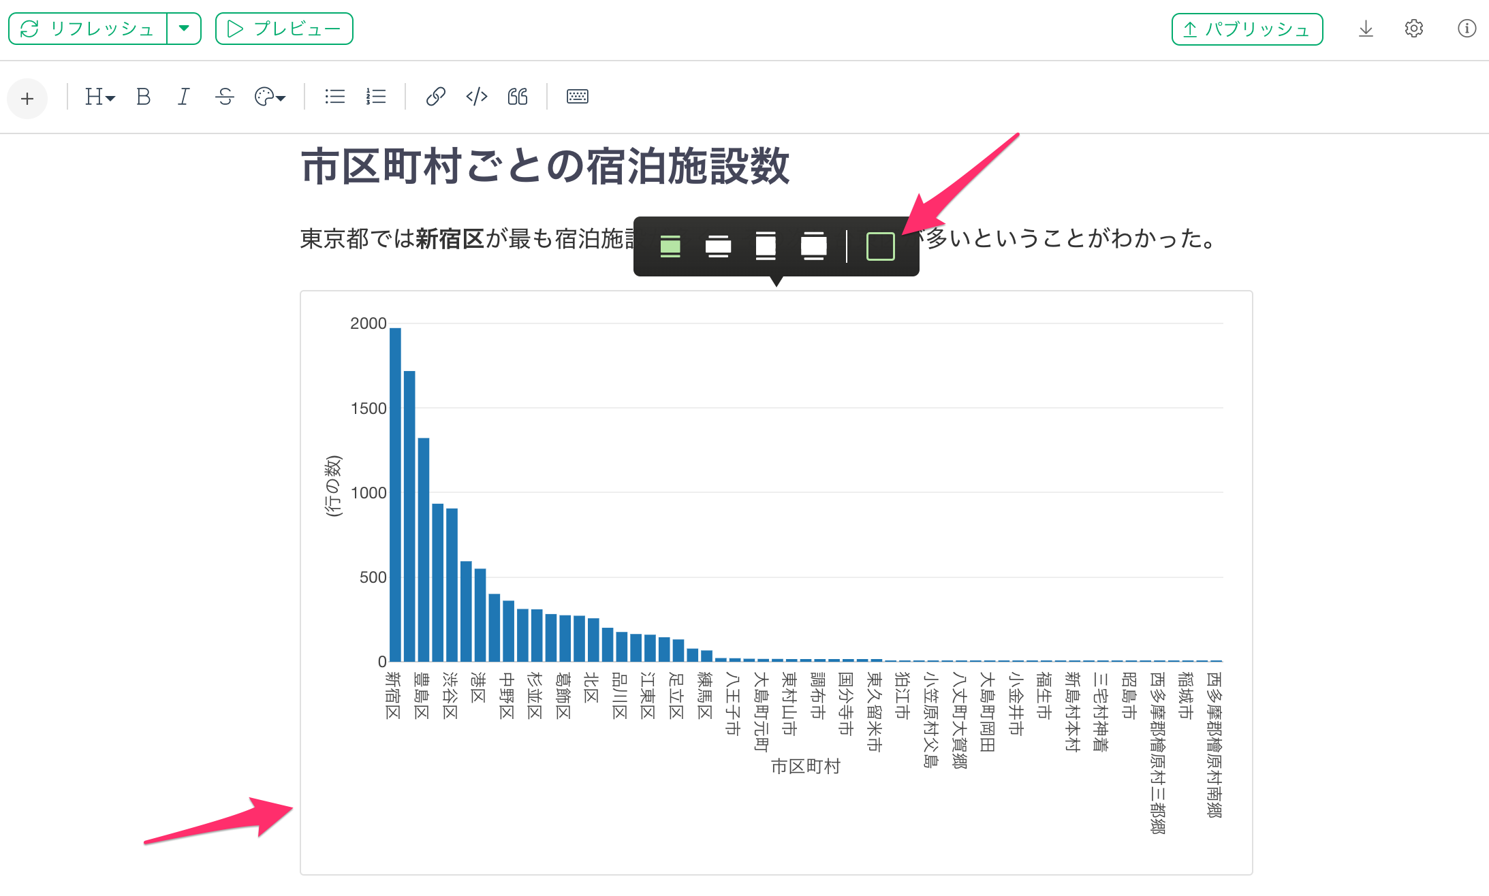Click the 1000 y-axis tick value
The width and height of the screenshot is (1489, 896).
368,493
